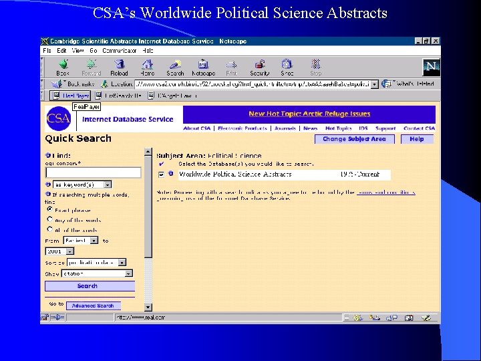This screenshot has width=481, height=361.
Task: Open the 'as keyword(s)' dropdown
Action: click(82, 185)
